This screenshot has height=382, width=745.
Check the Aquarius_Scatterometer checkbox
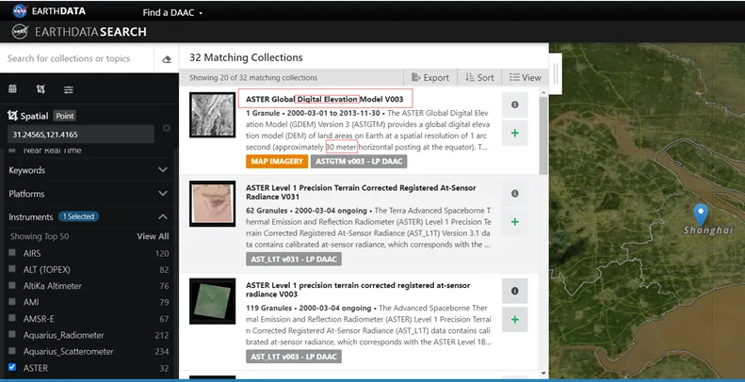pyautogui.click(x=12, y=351)
